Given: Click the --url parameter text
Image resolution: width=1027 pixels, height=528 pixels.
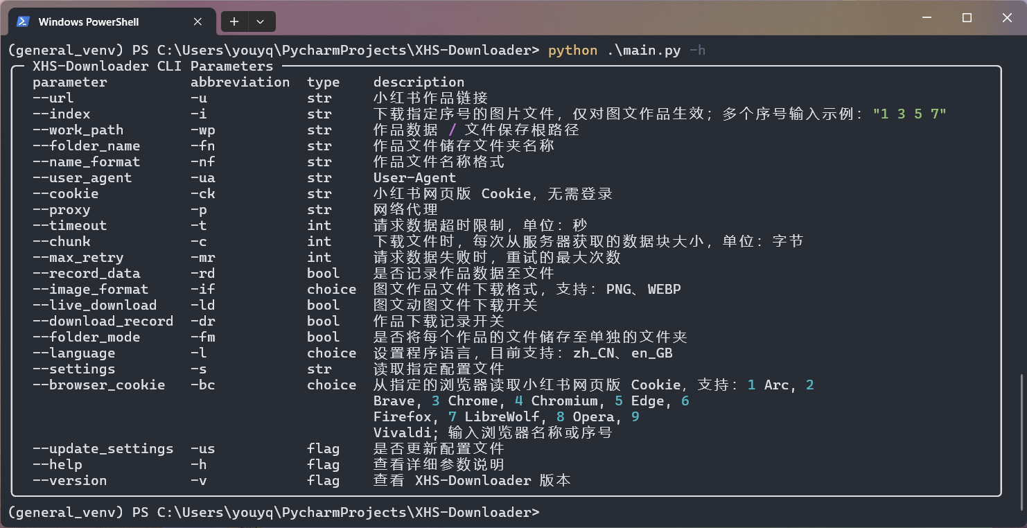Looking at the screenshot, I should [53, 98].
